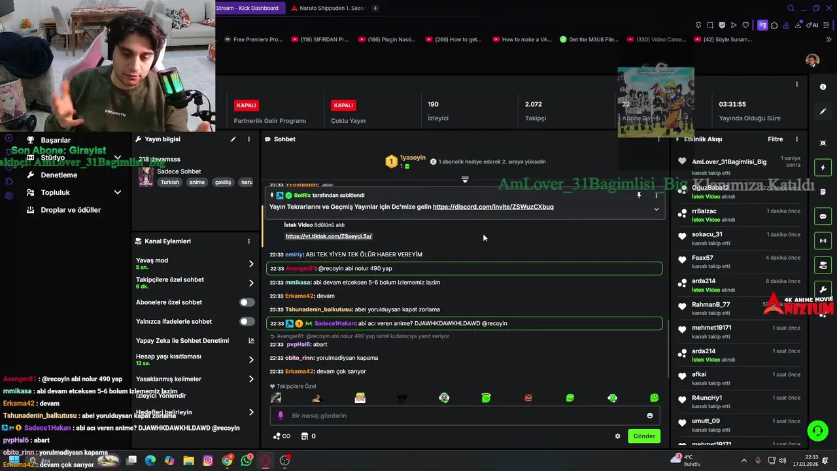Open the Filtre activity filter
Viewport: 837px width, 471px height.
coord(775,139)
